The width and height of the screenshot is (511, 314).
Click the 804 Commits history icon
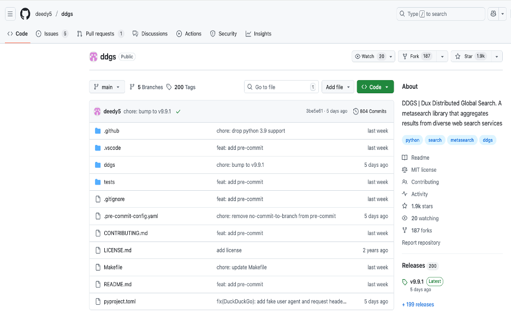pos(356,111)
